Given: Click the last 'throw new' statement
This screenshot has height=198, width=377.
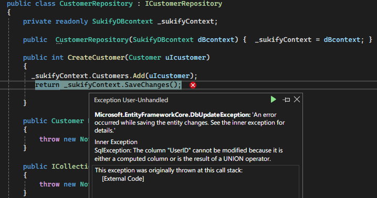Looking at the screenshot, I should 57,184.
